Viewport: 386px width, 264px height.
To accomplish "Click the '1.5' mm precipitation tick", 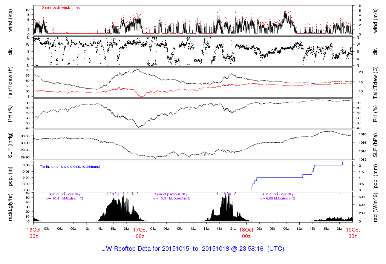I will point(361,172).
